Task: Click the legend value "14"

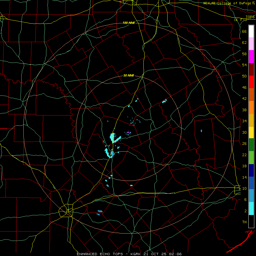Action: coord(244,177)
